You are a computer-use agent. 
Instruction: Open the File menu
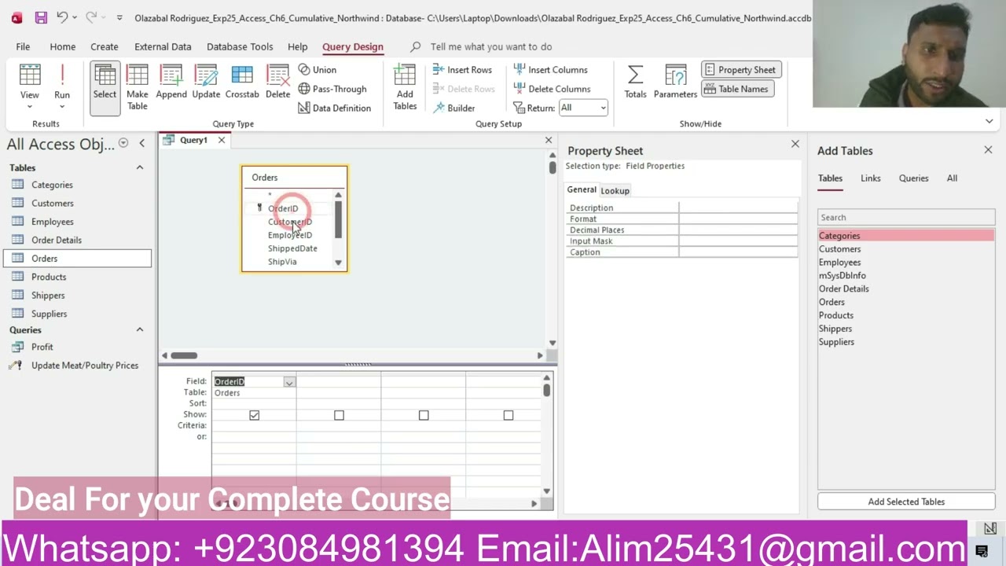[23, 46]
